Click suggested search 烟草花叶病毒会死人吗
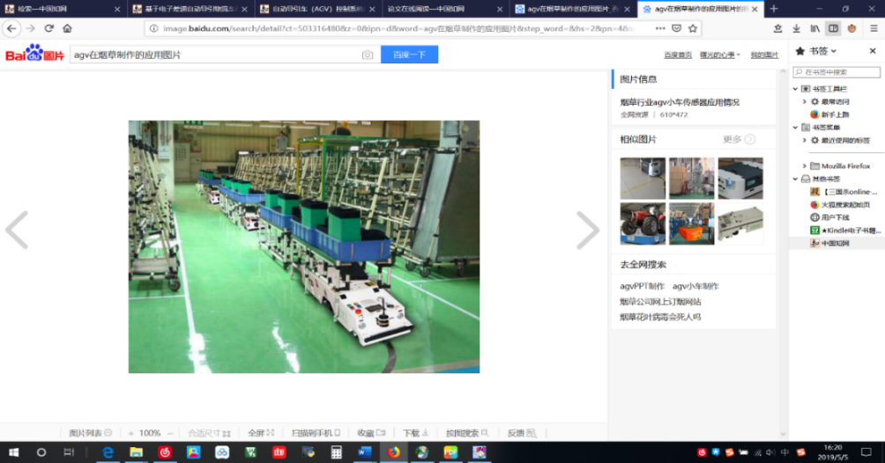 660,317
